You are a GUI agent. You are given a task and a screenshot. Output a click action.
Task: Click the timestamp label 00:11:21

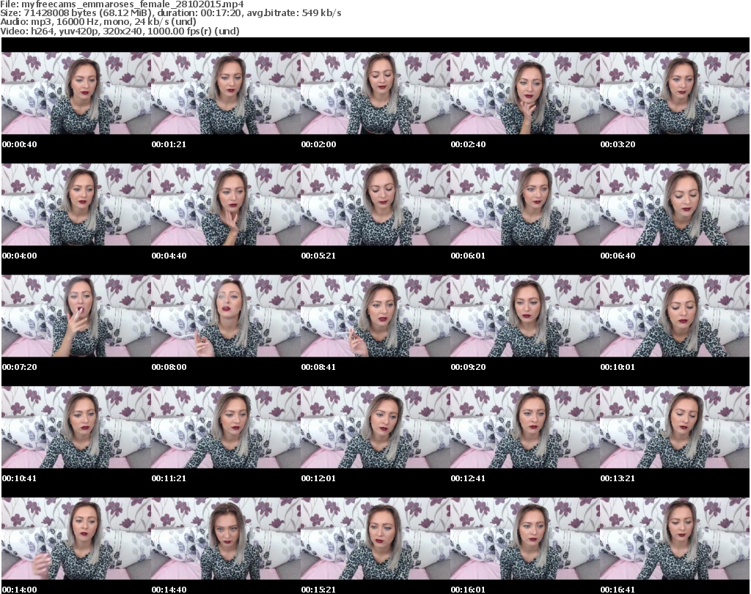(x=169, y=478)
